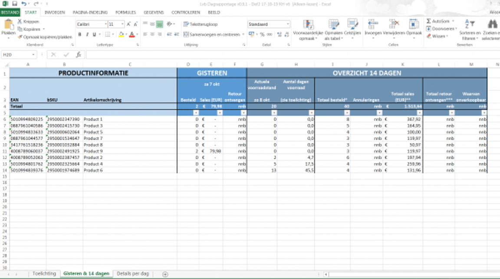Screen dimensions: 500x279
Task: Click the BESTAND file button
Action: click(x=10, y=13)
